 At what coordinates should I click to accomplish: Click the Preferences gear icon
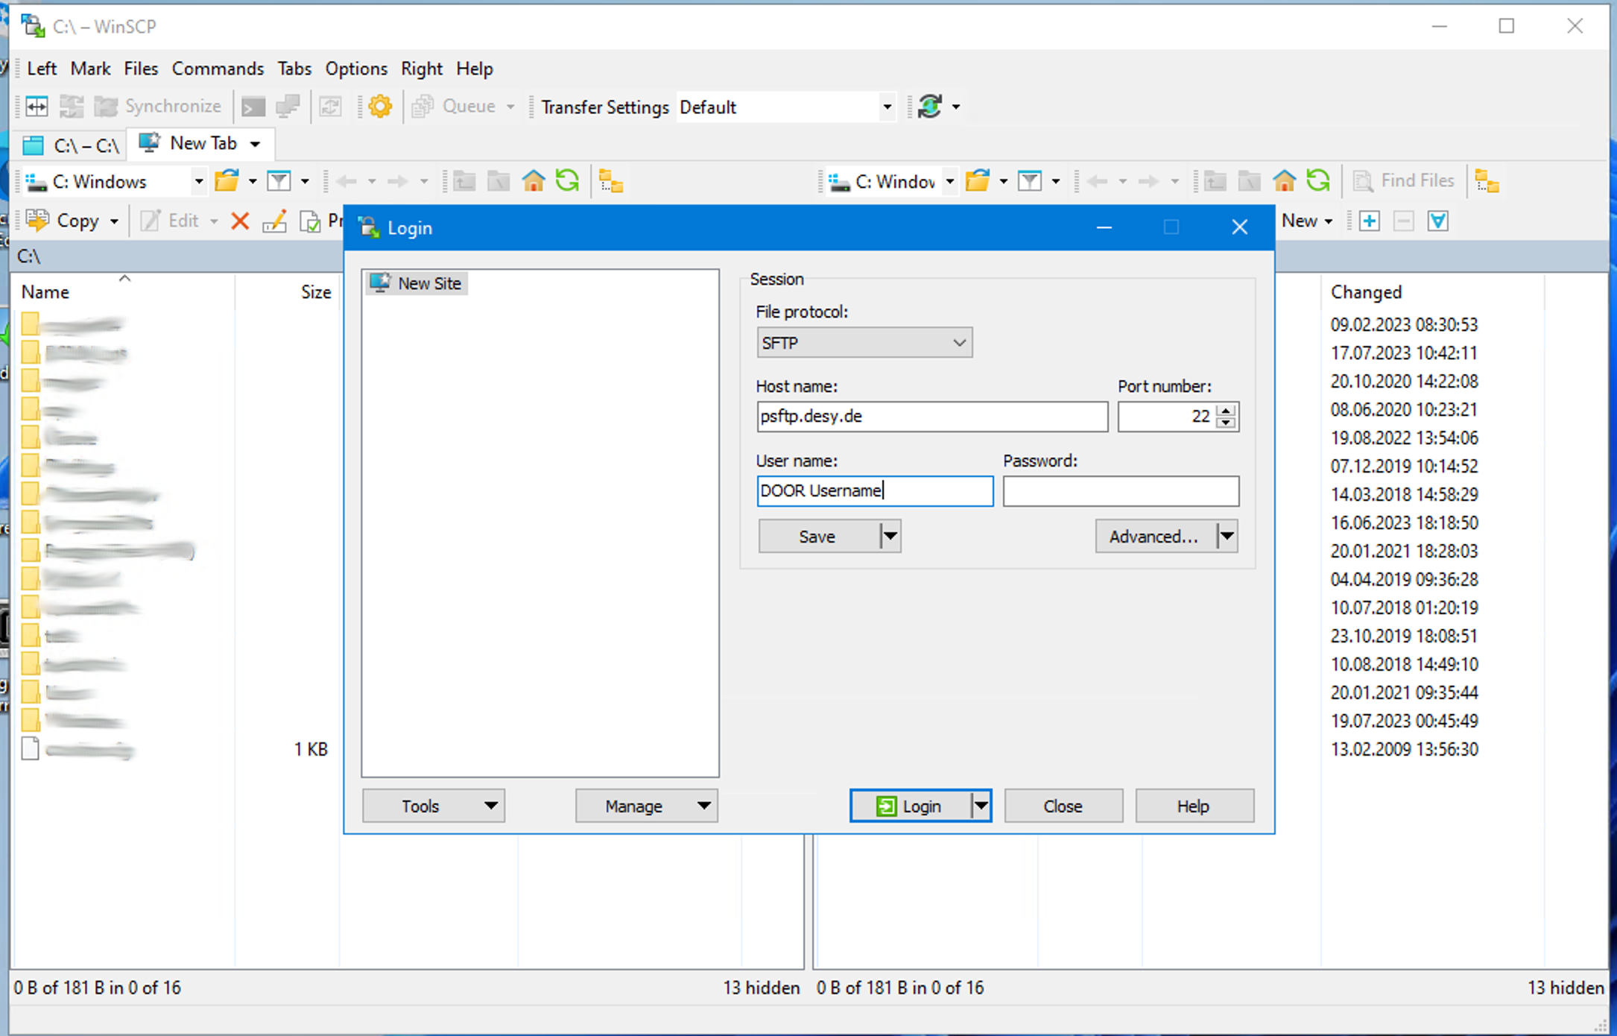tap(380, 107)
